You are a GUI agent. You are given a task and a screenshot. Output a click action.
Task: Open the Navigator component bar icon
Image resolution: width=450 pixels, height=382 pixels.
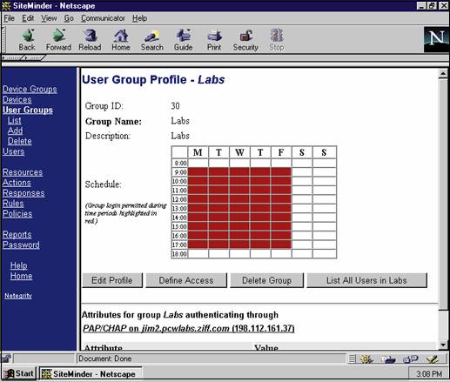point(366,359)
